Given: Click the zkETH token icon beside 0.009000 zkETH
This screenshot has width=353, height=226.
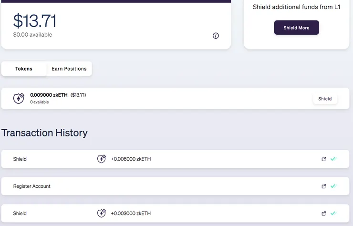Looking at the screenshot, I should click(x=19, y=99).
